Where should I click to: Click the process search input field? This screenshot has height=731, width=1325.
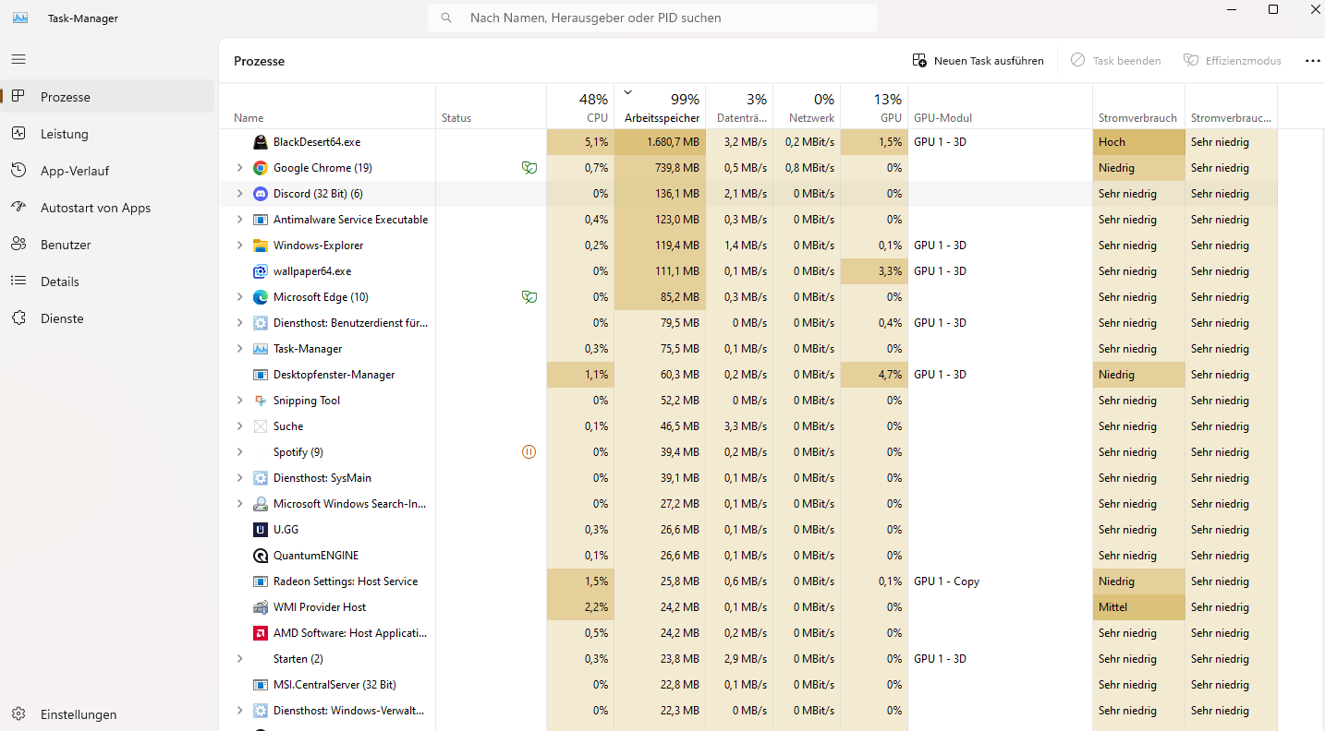tap(652, 18)
